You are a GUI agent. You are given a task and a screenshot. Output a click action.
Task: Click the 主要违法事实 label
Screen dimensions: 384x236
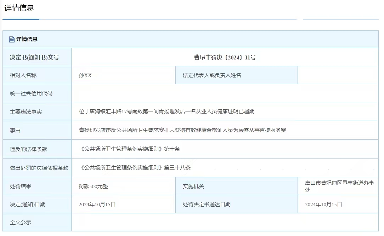26,112
